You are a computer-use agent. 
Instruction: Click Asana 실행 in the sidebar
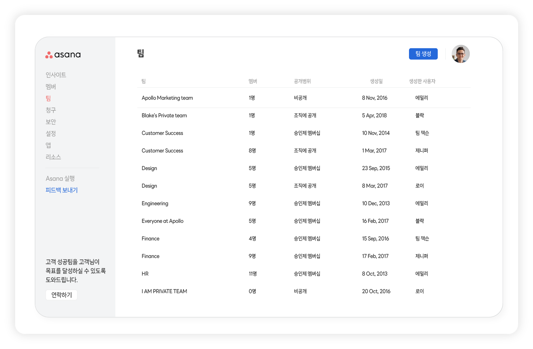pyautogui.click(x=60, y=178)
